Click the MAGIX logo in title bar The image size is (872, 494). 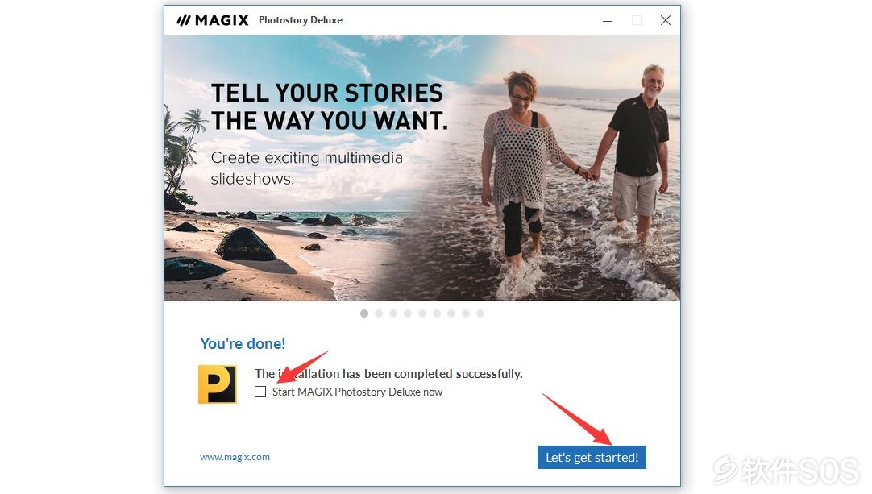click(213, 20)
